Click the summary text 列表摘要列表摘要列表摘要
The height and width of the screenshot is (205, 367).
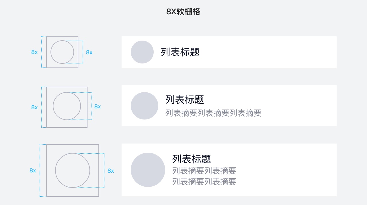point(213,113)
